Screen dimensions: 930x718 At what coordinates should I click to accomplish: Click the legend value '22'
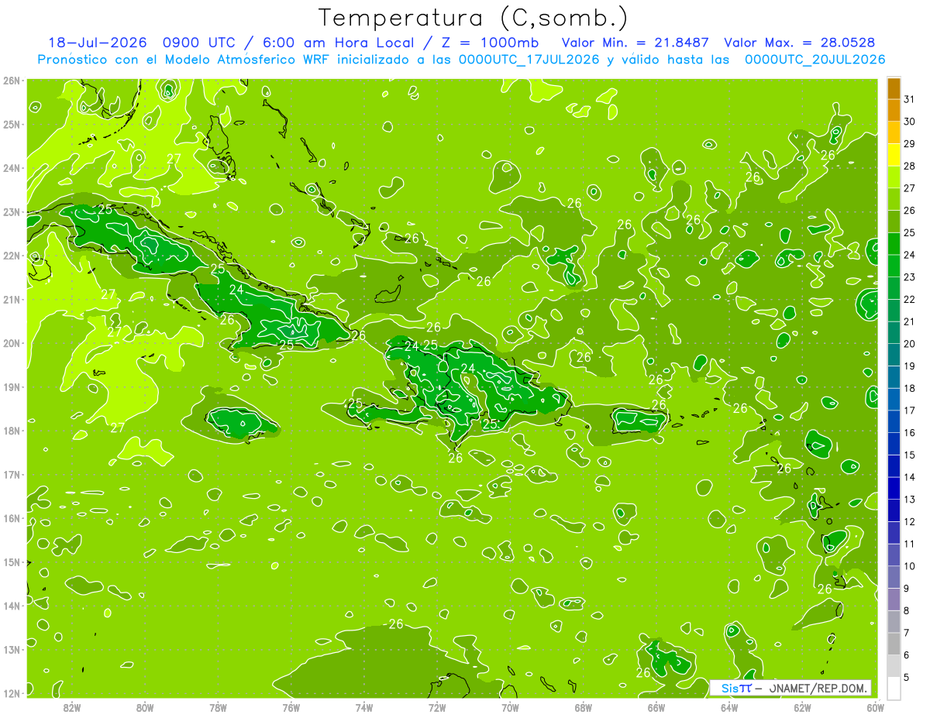(x=909, y=299)
